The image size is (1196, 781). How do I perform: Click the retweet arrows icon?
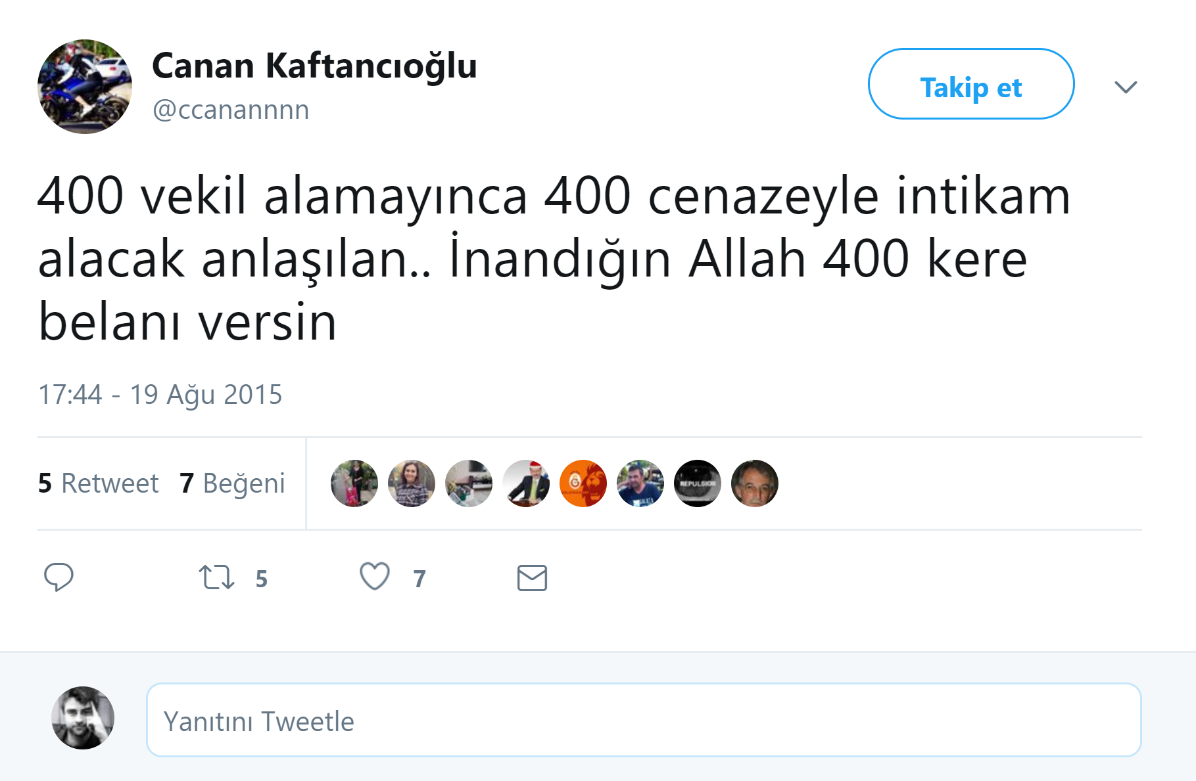pos(216,577)
